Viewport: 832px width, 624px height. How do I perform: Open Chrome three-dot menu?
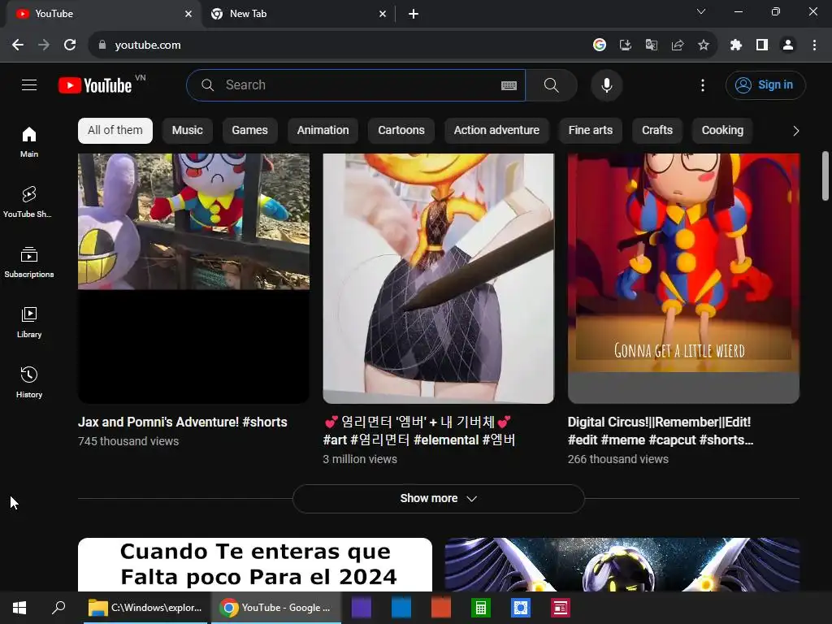[814, 45]
